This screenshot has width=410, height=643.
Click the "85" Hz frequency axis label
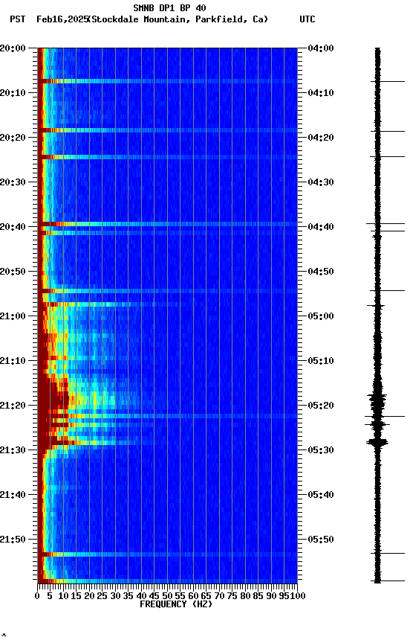coord(258,596)
